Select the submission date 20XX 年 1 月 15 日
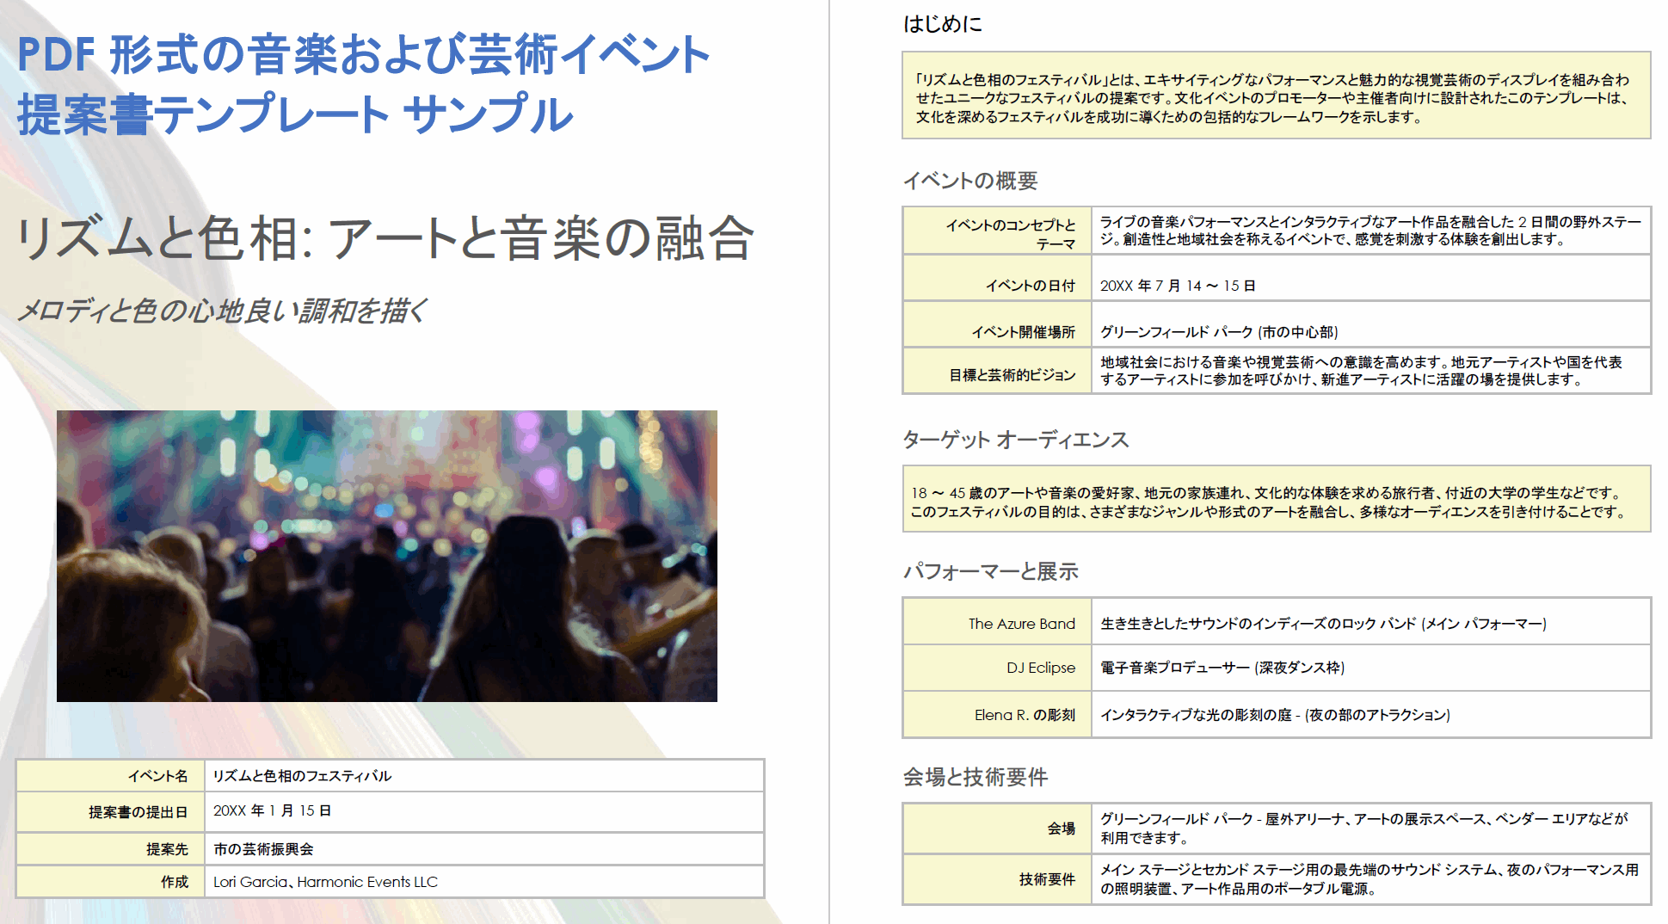The height and width of the screenshot is (924, 1668). pyautogui.click(x=272, y=810)
